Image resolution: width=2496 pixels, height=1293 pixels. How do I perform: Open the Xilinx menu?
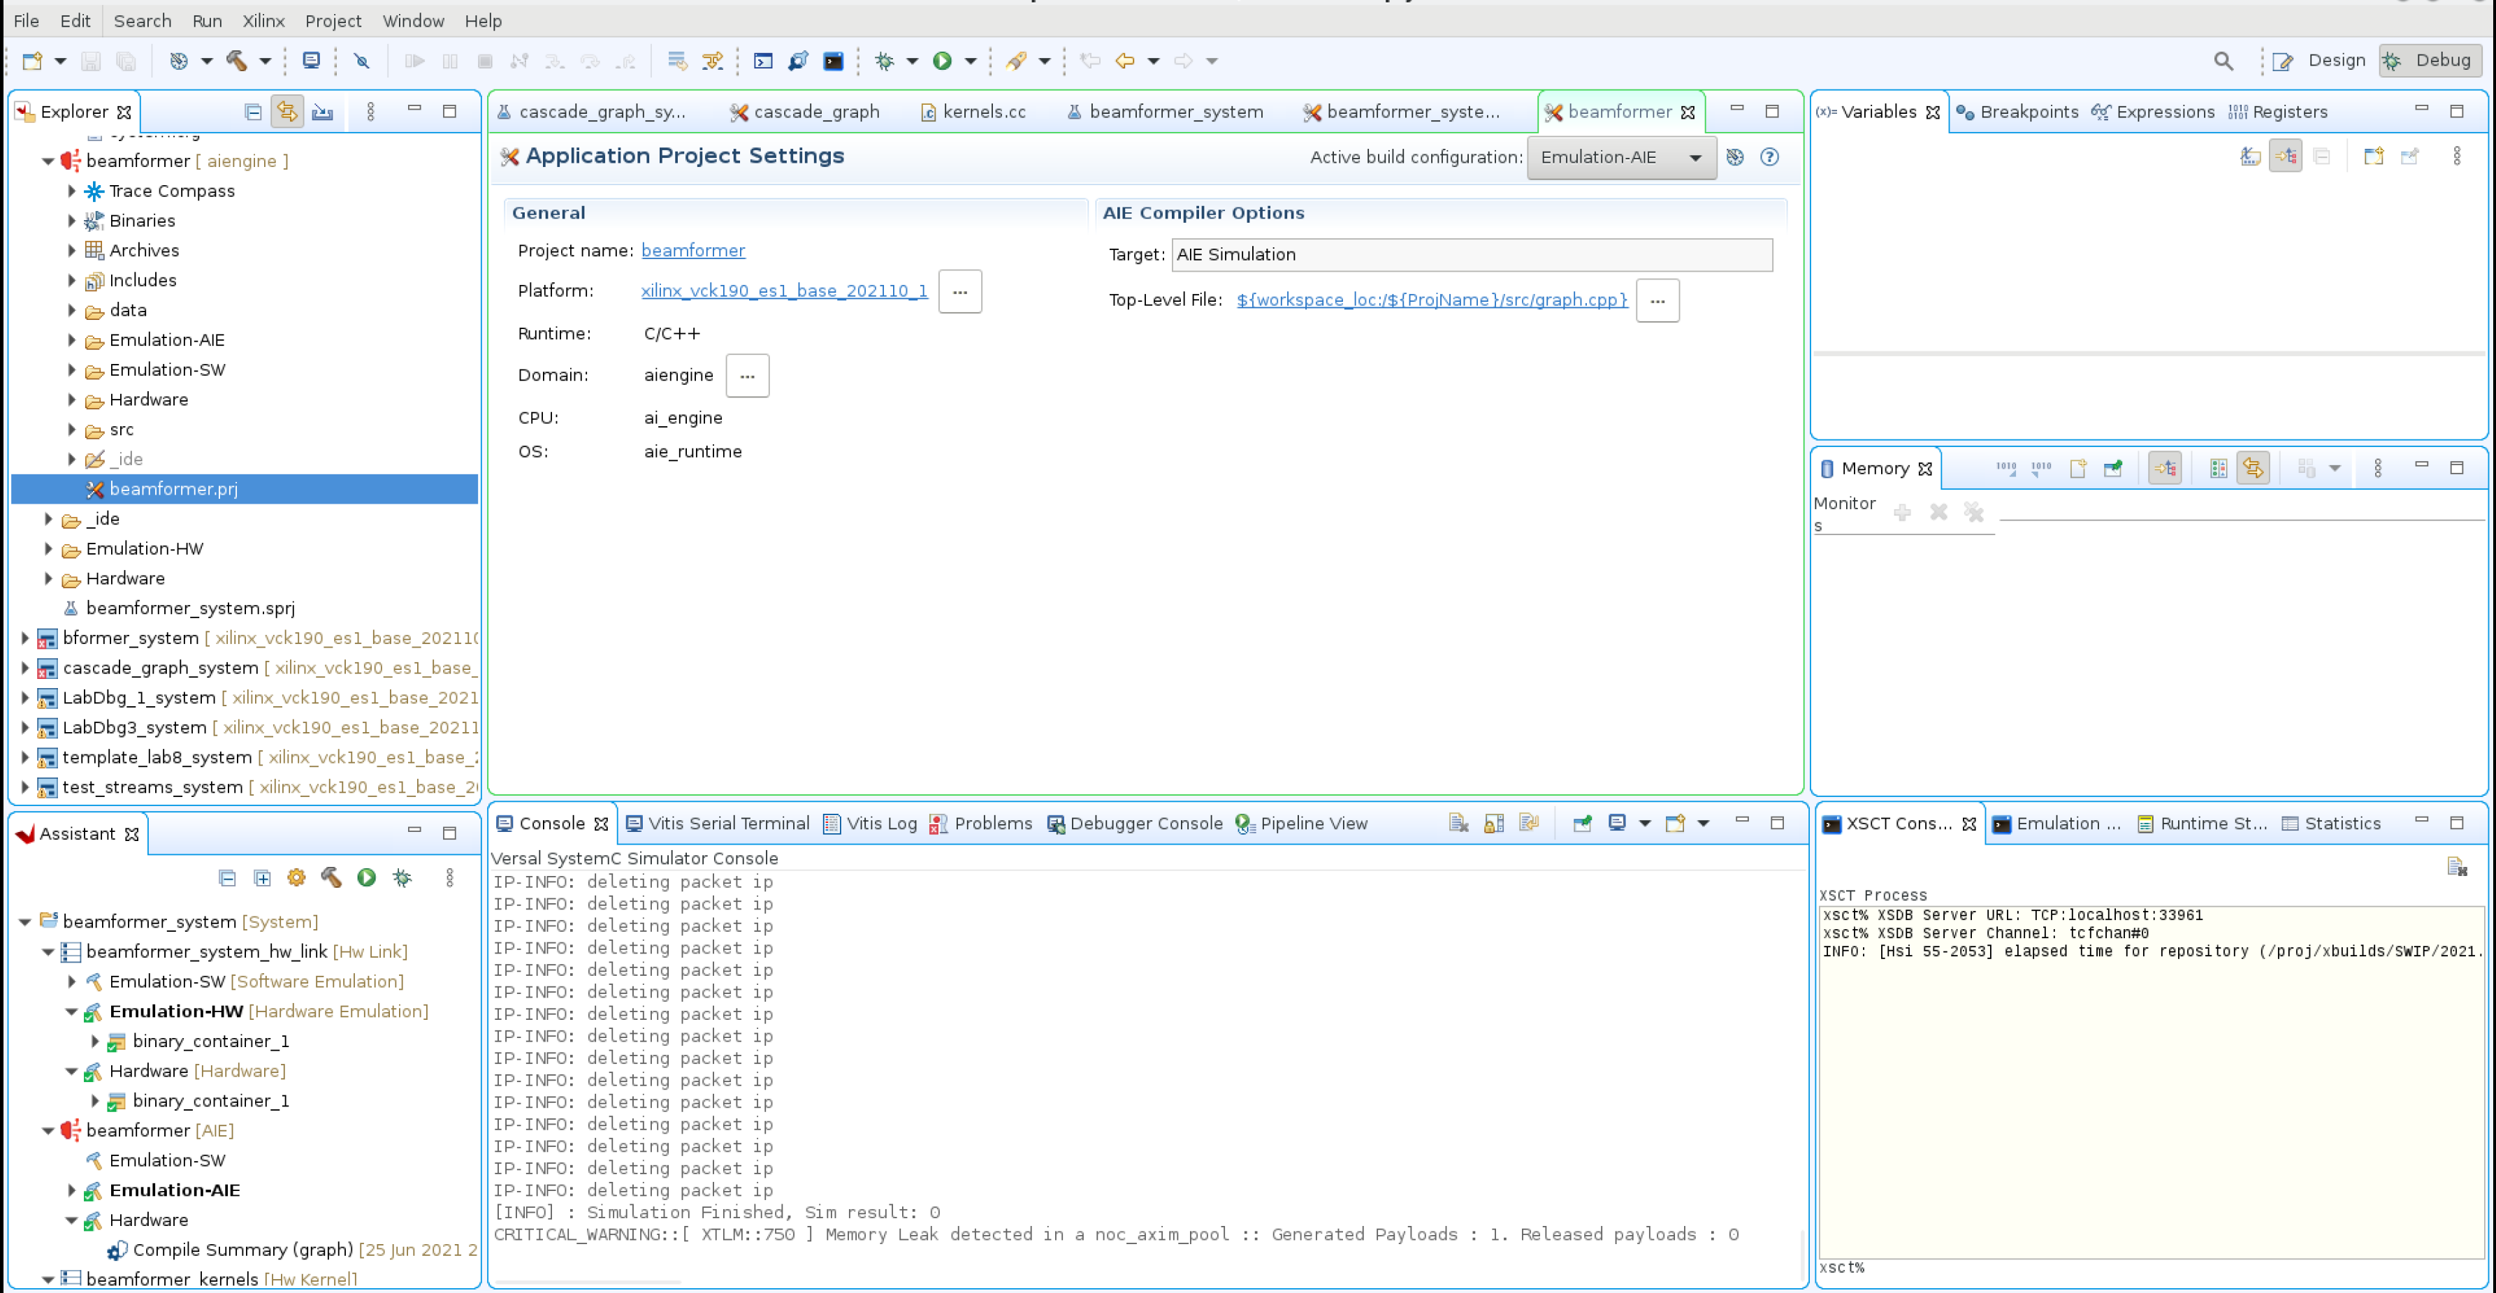click(263, 20)
